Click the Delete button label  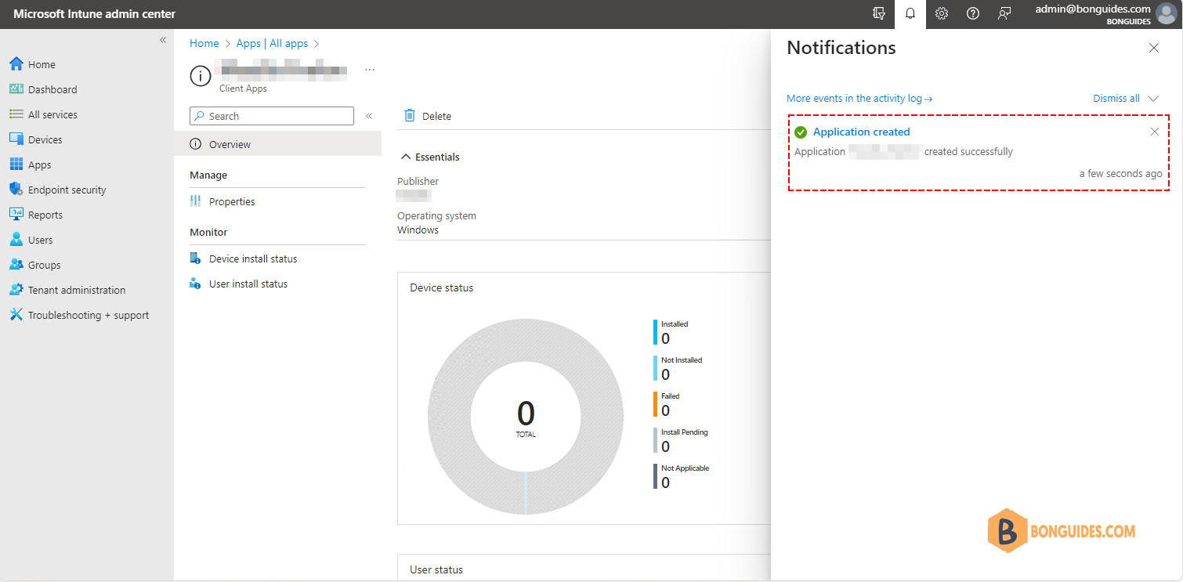[436, 116]
